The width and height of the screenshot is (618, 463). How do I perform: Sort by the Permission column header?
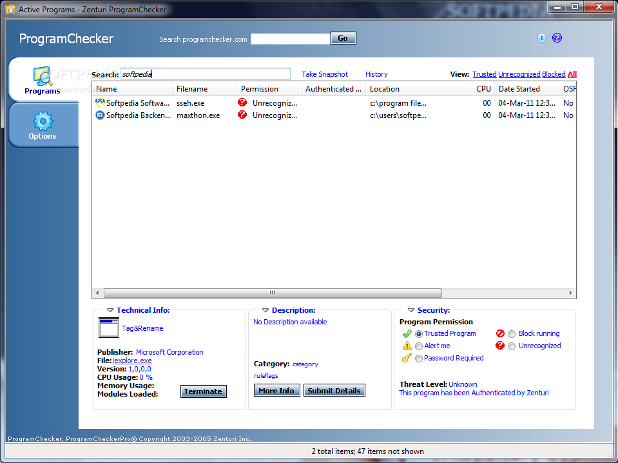(x=269, y=89)
